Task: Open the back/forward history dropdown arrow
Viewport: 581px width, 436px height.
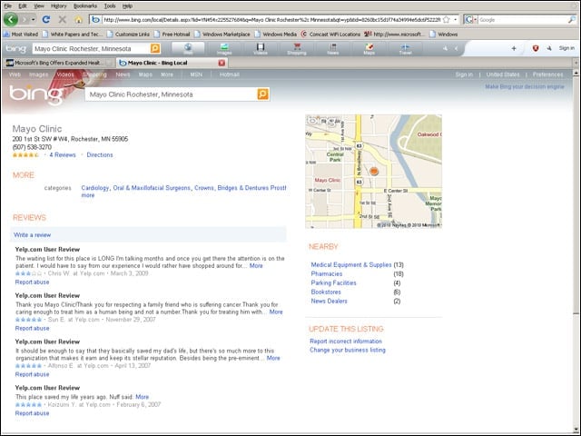Action: click(34, 19)
